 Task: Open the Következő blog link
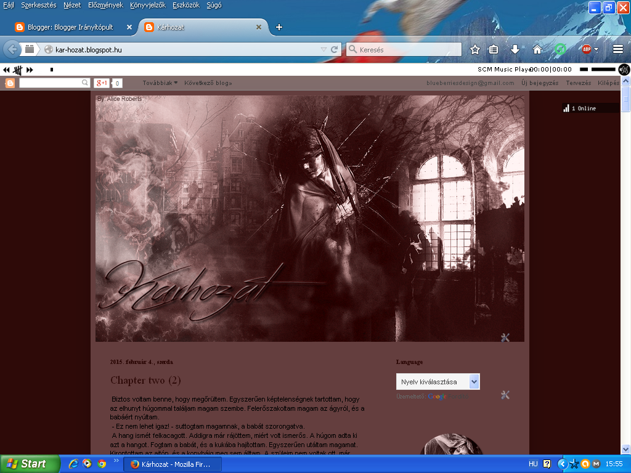click(208, 83)
